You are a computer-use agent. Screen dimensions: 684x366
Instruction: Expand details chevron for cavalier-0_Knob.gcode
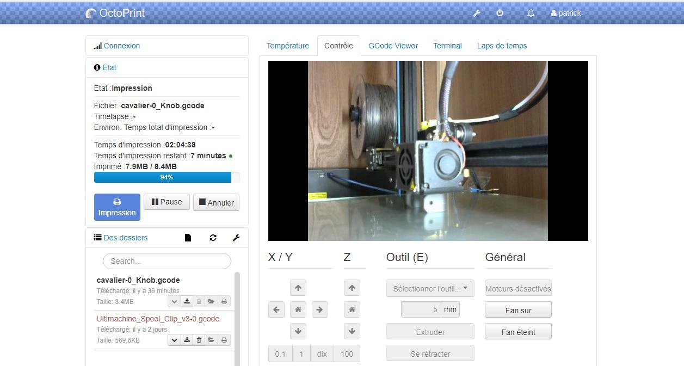pos(174,301)
